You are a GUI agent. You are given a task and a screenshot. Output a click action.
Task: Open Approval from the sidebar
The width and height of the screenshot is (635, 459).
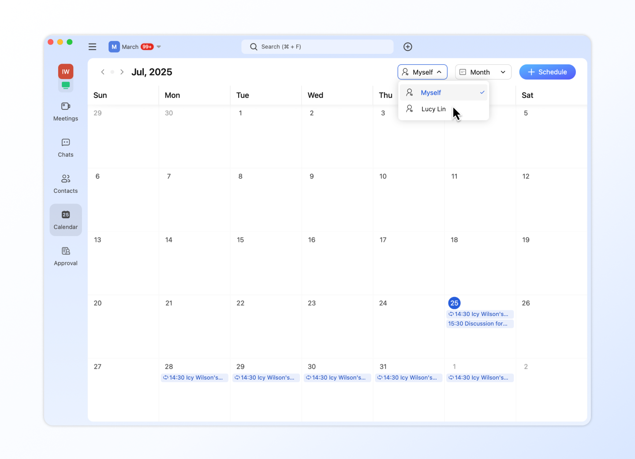tap(66, 256)
